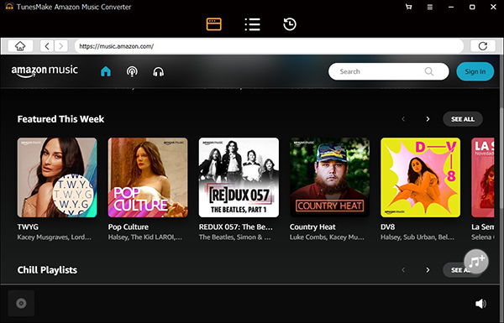Image resolution: width=504 pixels, height=323 pixels.
Task: Open the Pop Culture playlist cover
Action: (x=148, y=178)
